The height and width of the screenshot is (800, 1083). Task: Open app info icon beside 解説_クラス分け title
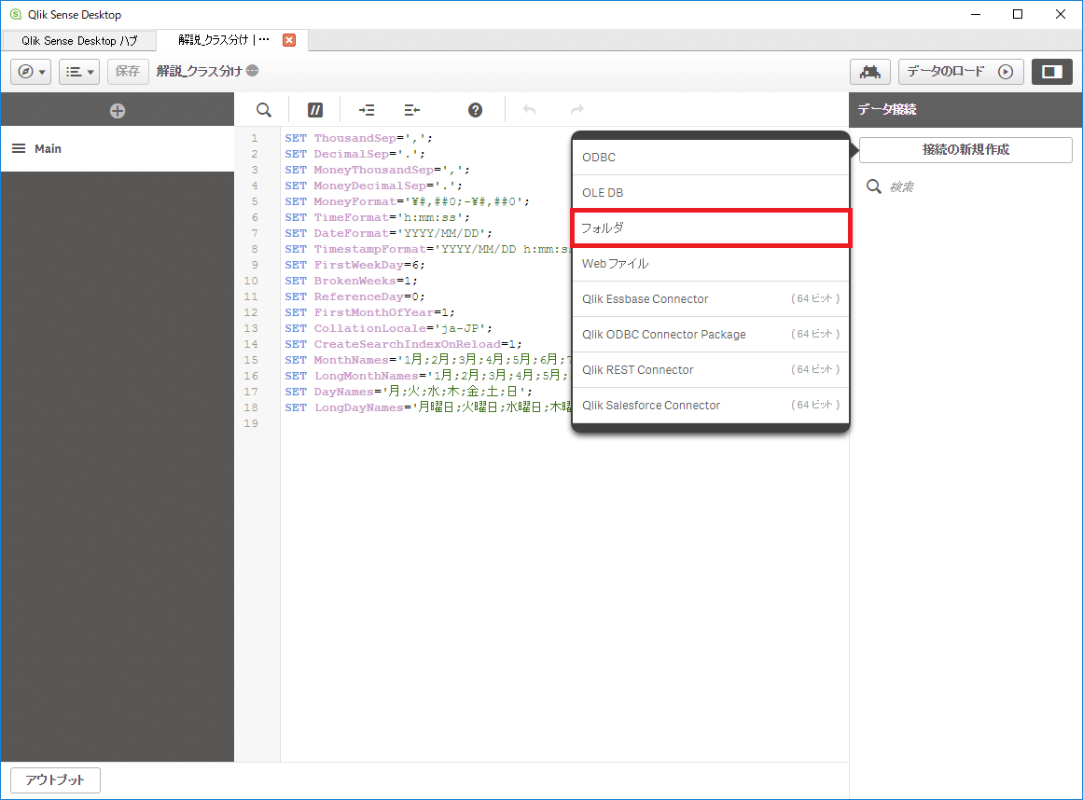(x=253, y=71)
